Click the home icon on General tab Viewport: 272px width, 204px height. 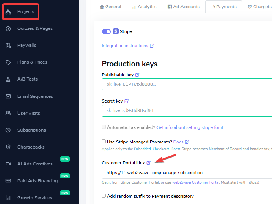pos(102,7)
